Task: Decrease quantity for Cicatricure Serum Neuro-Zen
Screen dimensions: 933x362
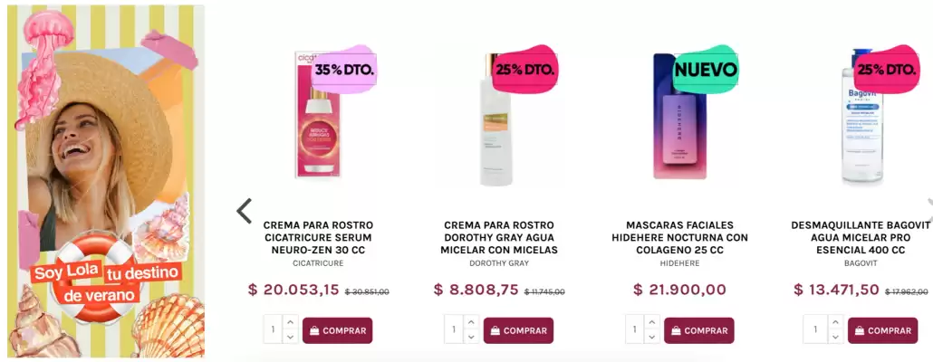Action: 290,337
